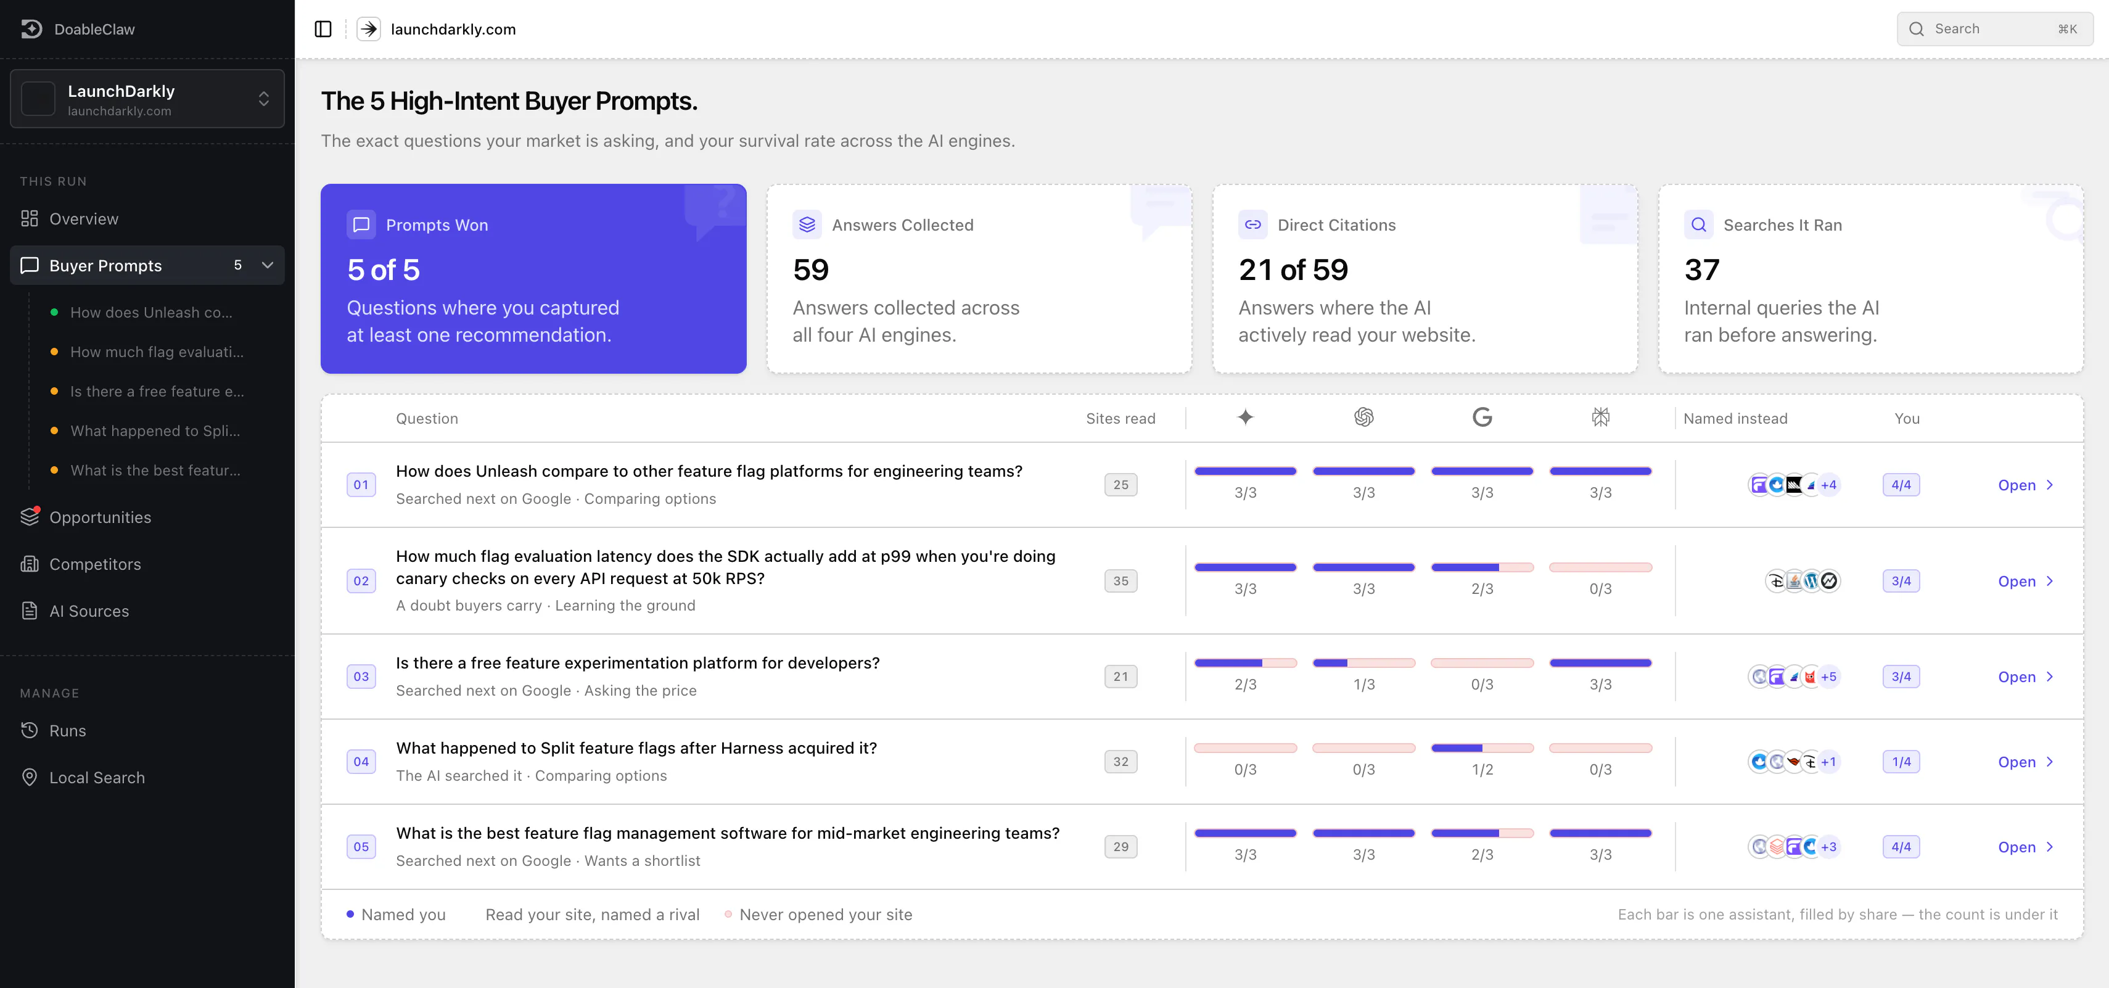Click the Google G column icon
The height and width of the screenshot is (988, 2109).
(1482, 418)
